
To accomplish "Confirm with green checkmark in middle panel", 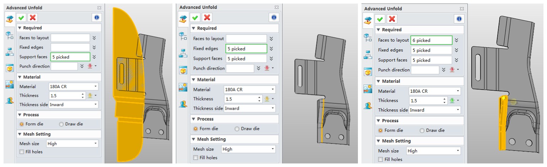I will 195,17.
